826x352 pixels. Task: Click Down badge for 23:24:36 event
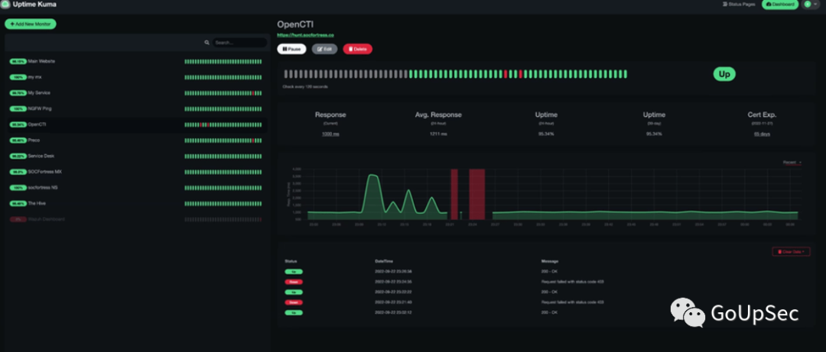click(x=294, y=282)
